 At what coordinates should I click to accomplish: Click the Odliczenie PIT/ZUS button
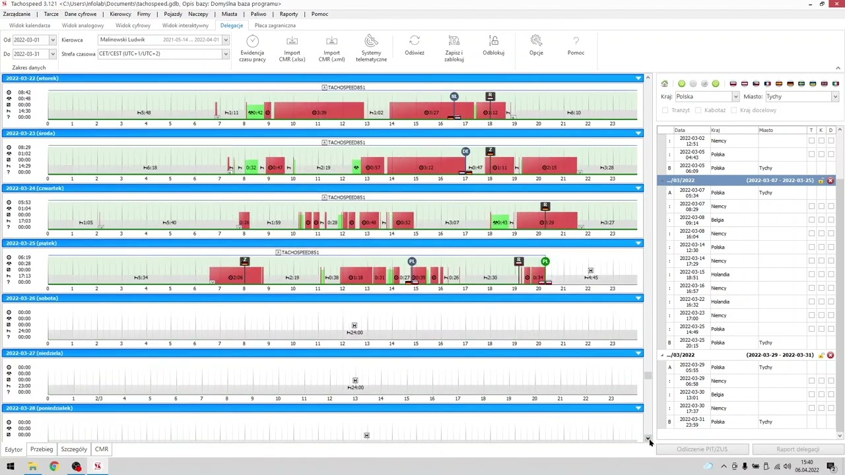[x=702, y=449]
